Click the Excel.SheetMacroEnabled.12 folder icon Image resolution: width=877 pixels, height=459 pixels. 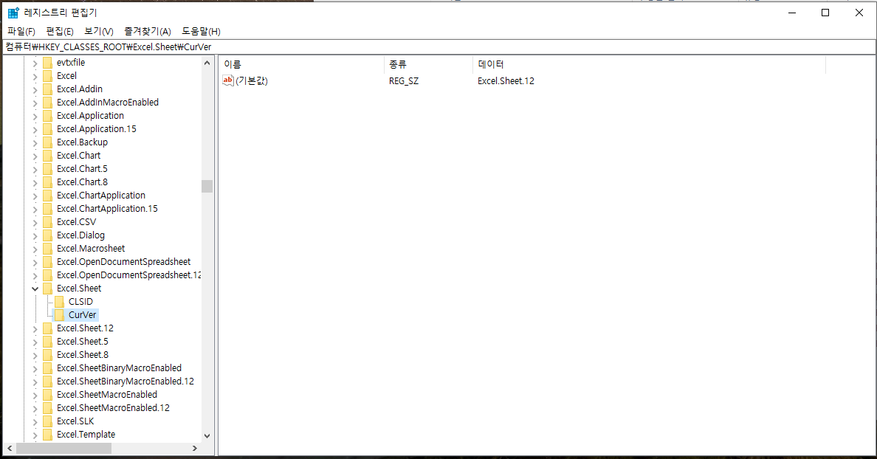tap(47, 408)
